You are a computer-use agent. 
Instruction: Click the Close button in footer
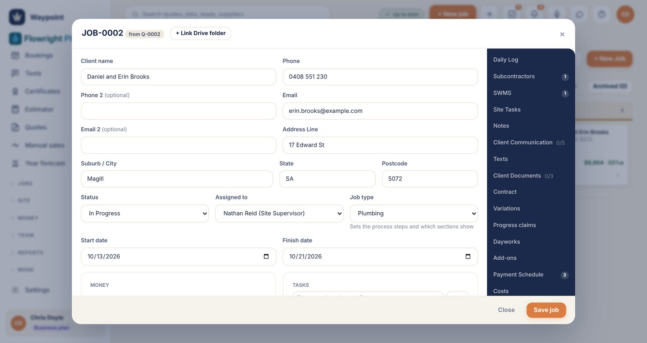tap(506, 310)
